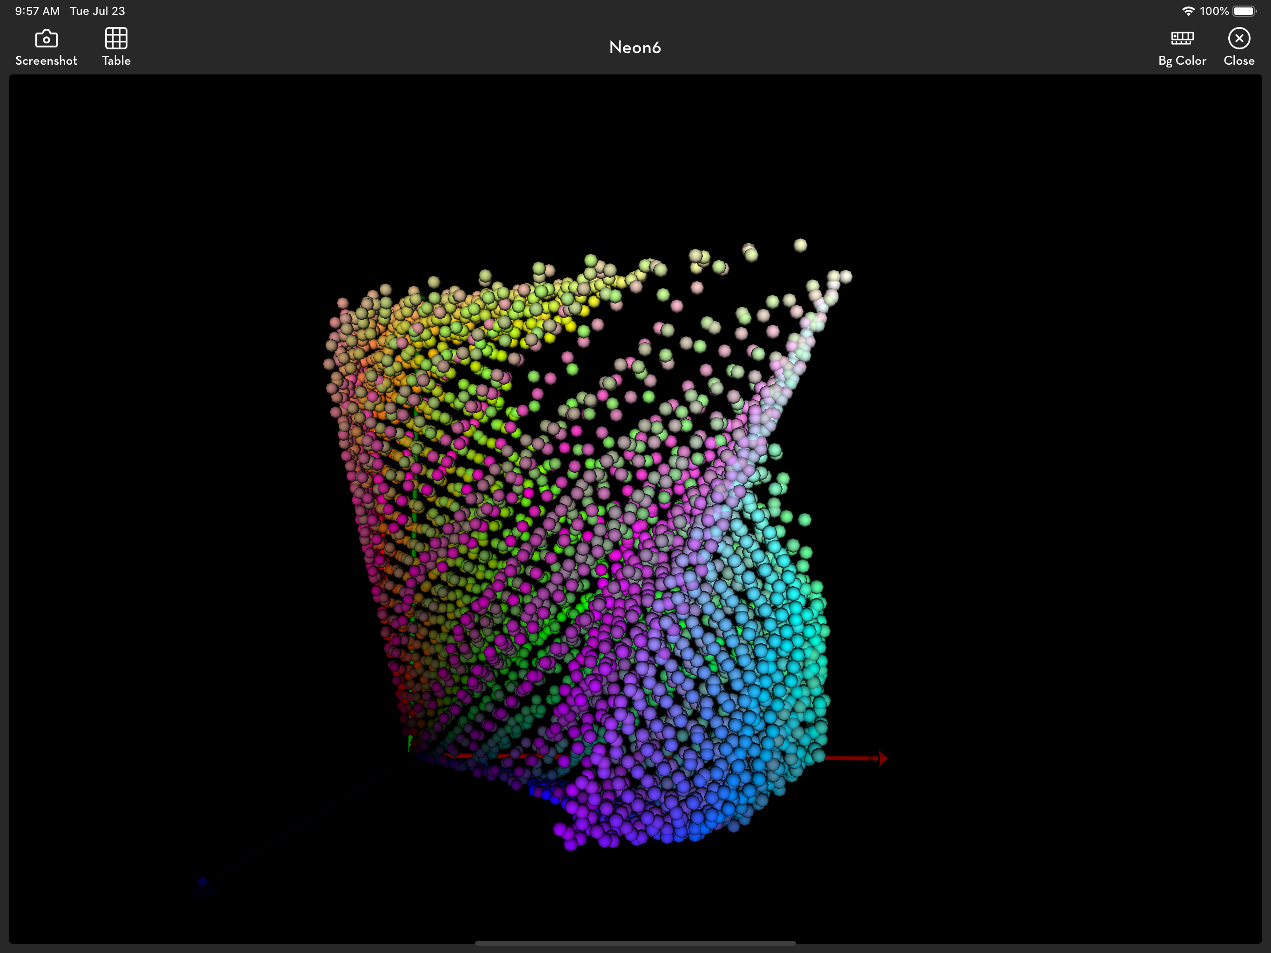Tap the camera Screenshot icon
Image resolution: width=1271 pixels, height=953 pixels.
click(46, 39)
